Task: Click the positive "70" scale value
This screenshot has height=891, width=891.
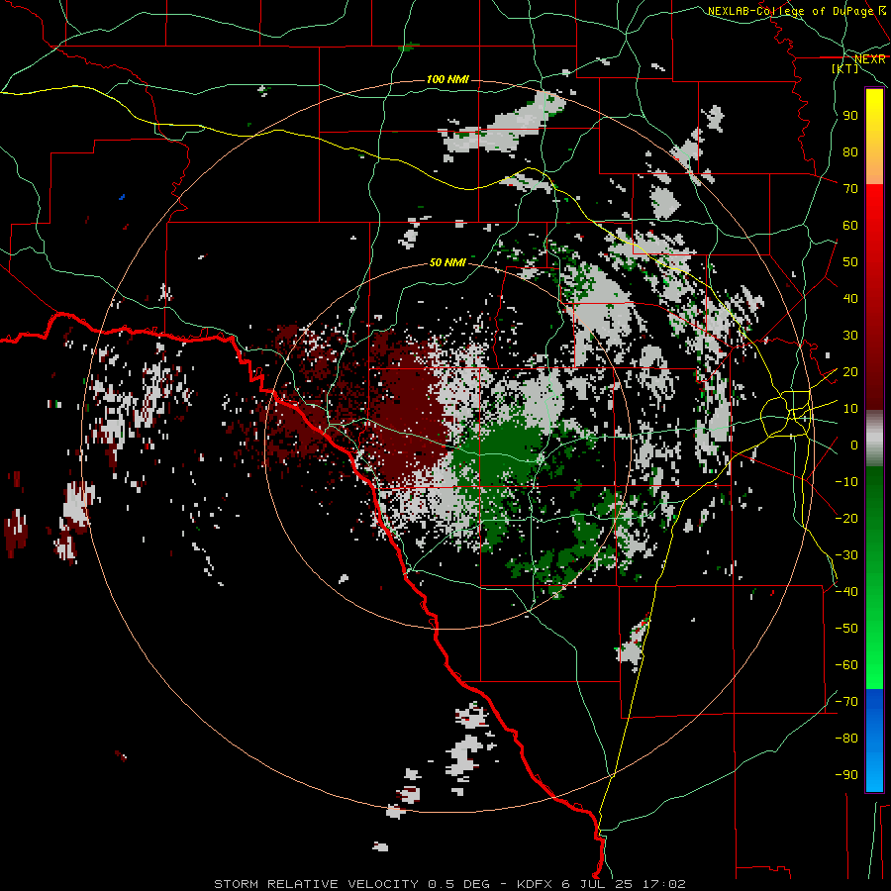Action: [850, 189]
